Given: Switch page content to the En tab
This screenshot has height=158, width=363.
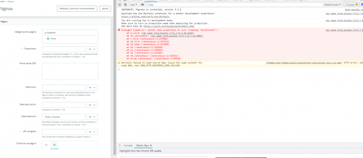Looking at the screenshot, I should click(46, 145).
